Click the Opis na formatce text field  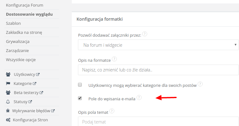(x=158, y=70)
